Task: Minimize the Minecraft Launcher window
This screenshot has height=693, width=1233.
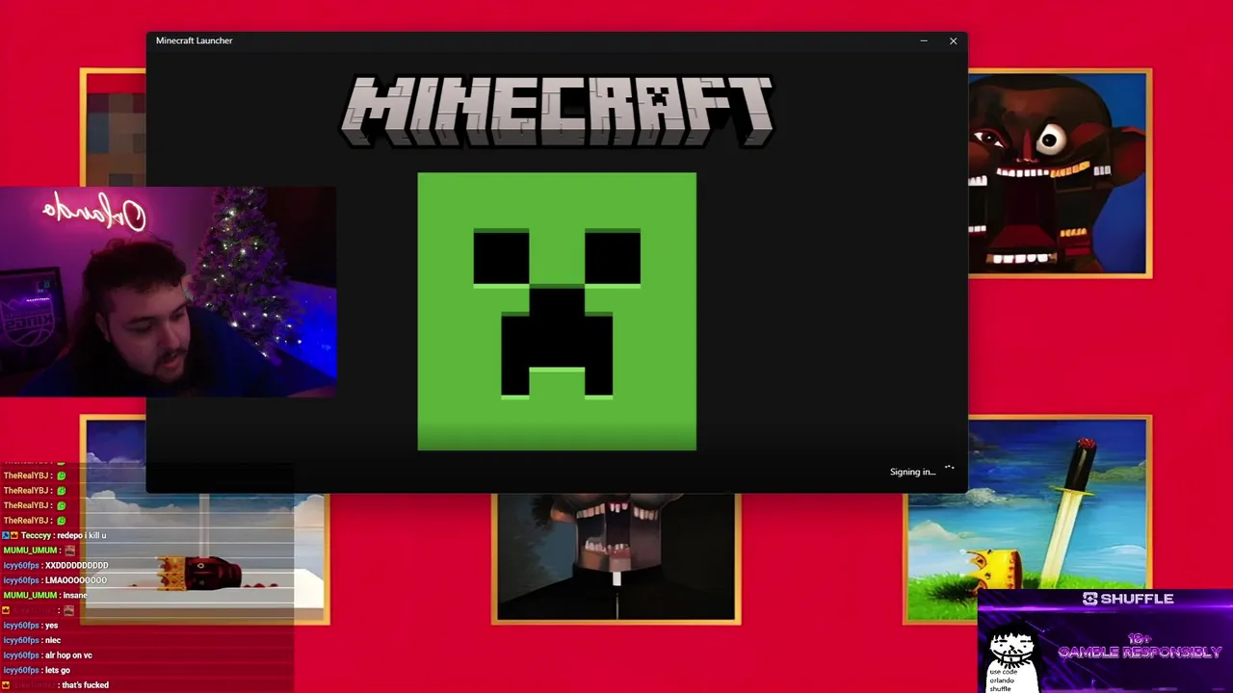Action: coord(924,40)
